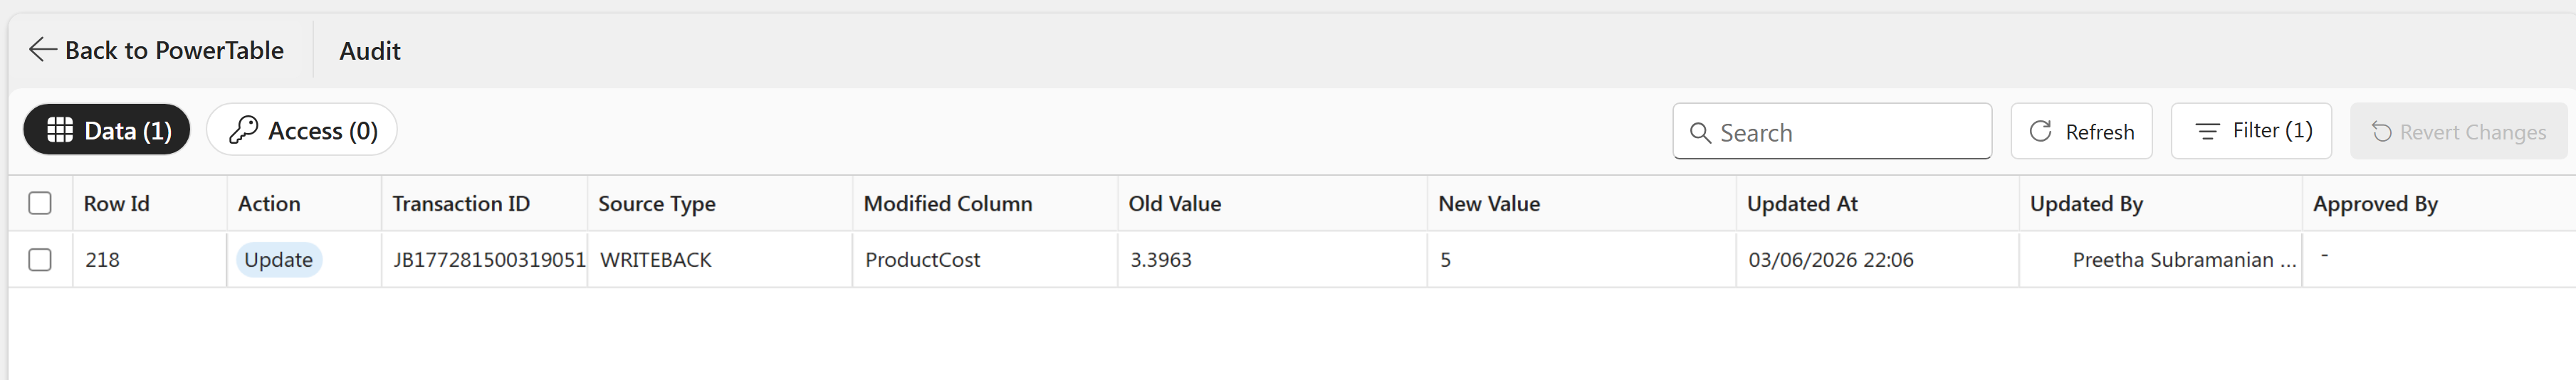Click the Revert Changes button
This screenshot has height=380, width=2576.
point(2458,132)
